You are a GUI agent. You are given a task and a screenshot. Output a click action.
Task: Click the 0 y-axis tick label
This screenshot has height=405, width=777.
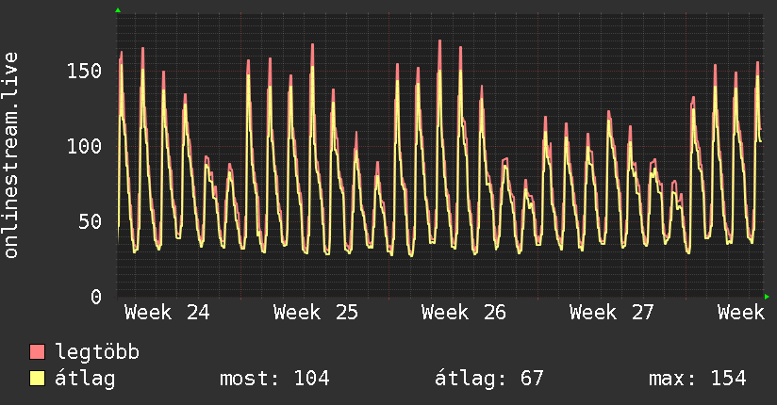[96, 297]
